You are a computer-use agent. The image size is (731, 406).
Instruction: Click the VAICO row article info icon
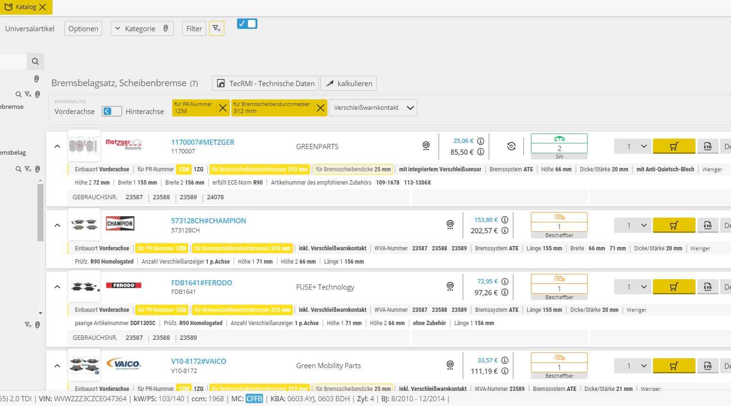[450, 365]
